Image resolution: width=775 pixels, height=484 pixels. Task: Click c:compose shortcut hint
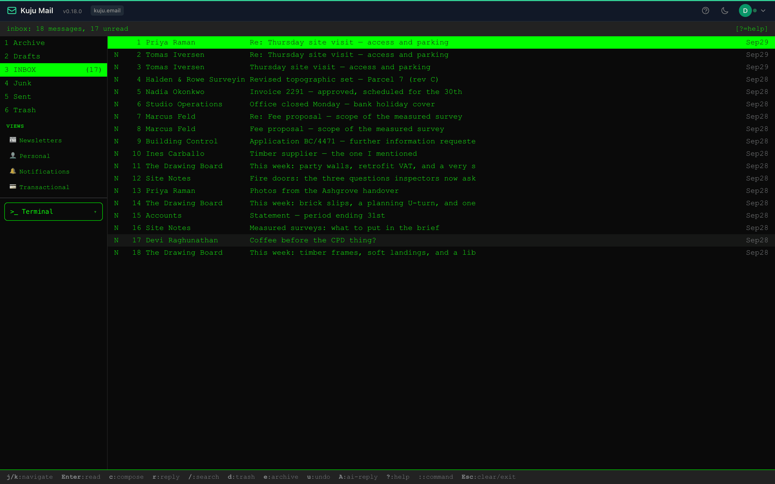126,477
